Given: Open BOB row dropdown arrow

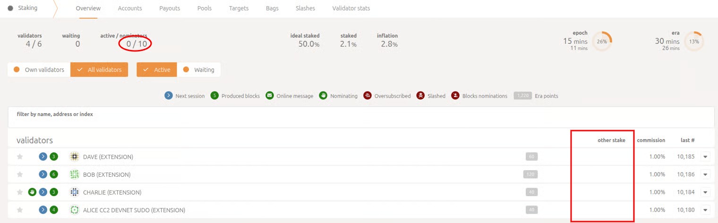Looking at the screenshot, I should [x=705, y=174].
